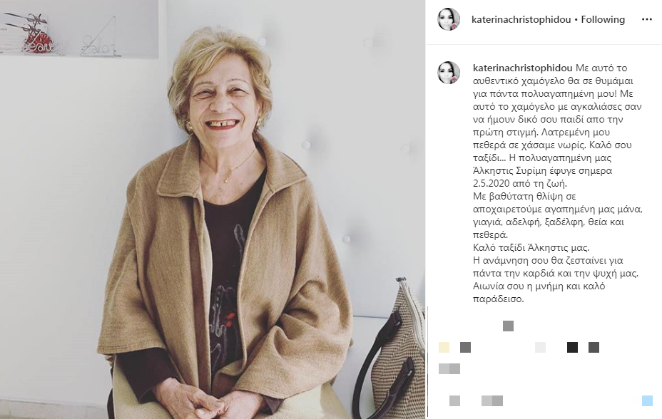662x419 pixels.
Task: Open the profile avatar in the post header
Action: 449,19
